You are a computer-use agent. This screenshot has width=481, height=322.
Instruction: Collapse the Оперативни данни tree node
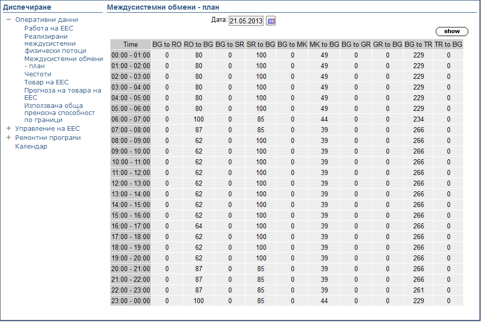(x=9, y=20)
